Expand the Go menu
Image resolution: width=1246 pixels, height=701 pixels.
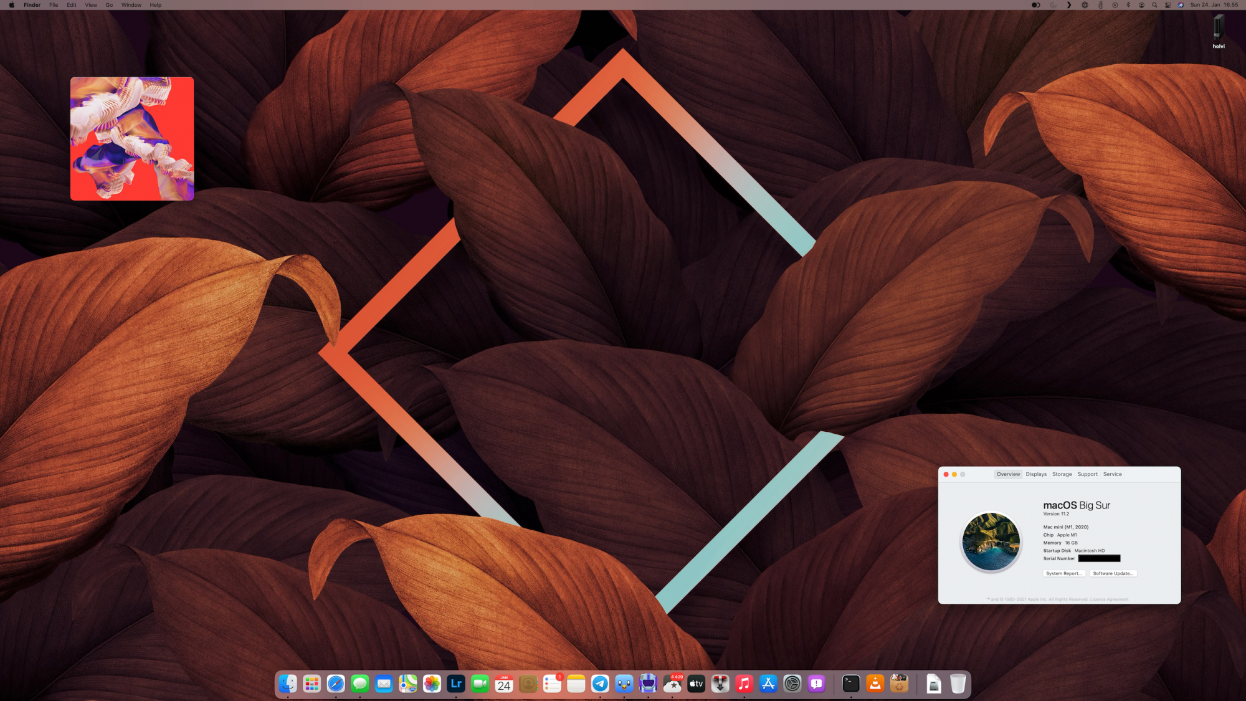tap(109, 5)
